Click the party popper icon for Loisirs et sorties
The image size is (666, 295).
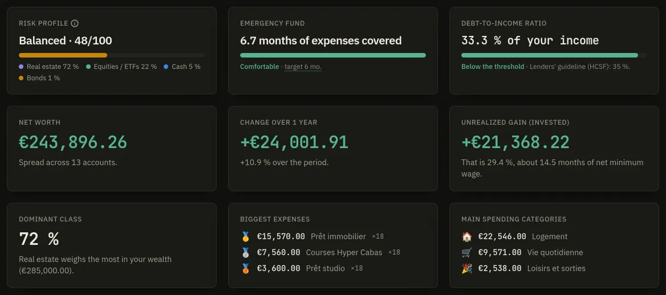tap(466, 268)
